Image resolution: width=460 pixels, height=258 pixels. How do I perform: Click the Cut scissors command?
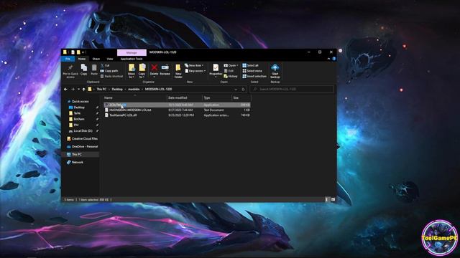(x=105, y=65)
